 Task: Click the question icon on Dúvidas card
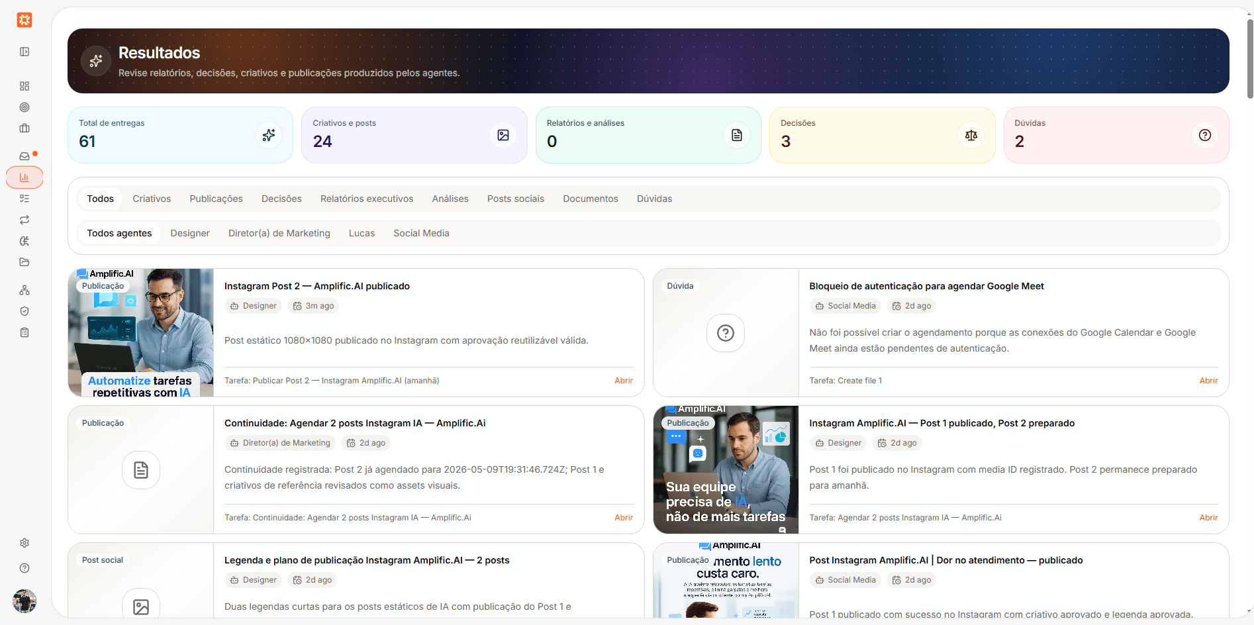click(1205, 135)
